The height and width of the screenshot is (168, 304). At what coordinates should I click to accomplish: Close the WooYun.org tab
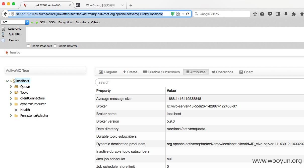pyautogui.click(x=122, y=5)
